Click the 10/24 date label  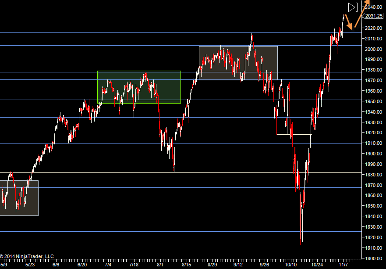click(x=317, y=265)
